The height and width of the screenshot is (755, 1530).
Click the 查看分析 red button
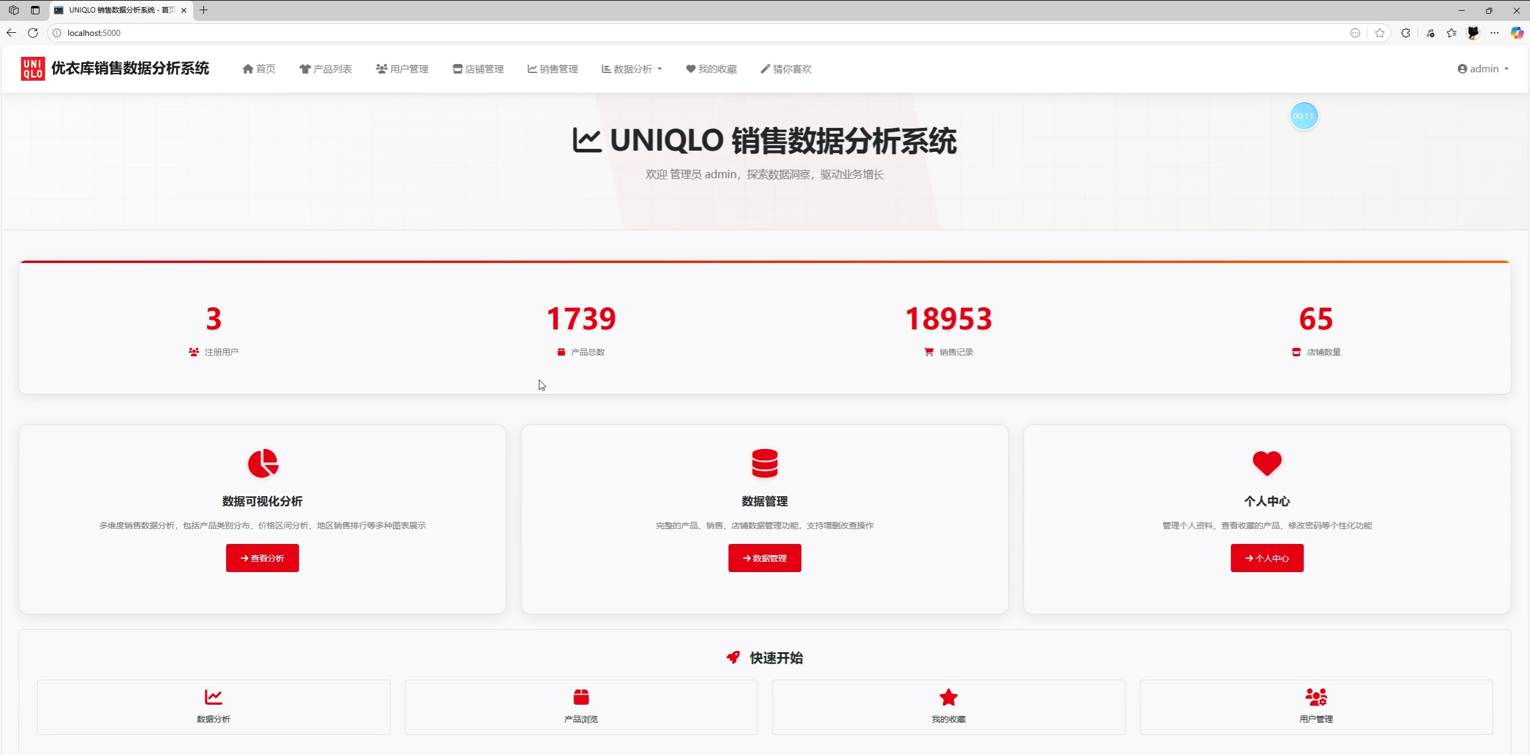coord(262,558)
